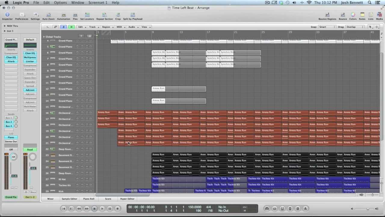Open the local Audio dropdown menu
Image resolution: width=385 pixels, height=217 pixels.
[x=133, y=27]
